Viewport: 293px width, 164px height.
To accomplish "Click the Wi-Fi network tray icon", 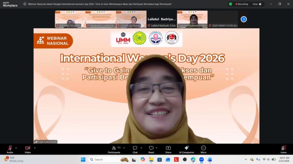I will click(x=264, y=159).
